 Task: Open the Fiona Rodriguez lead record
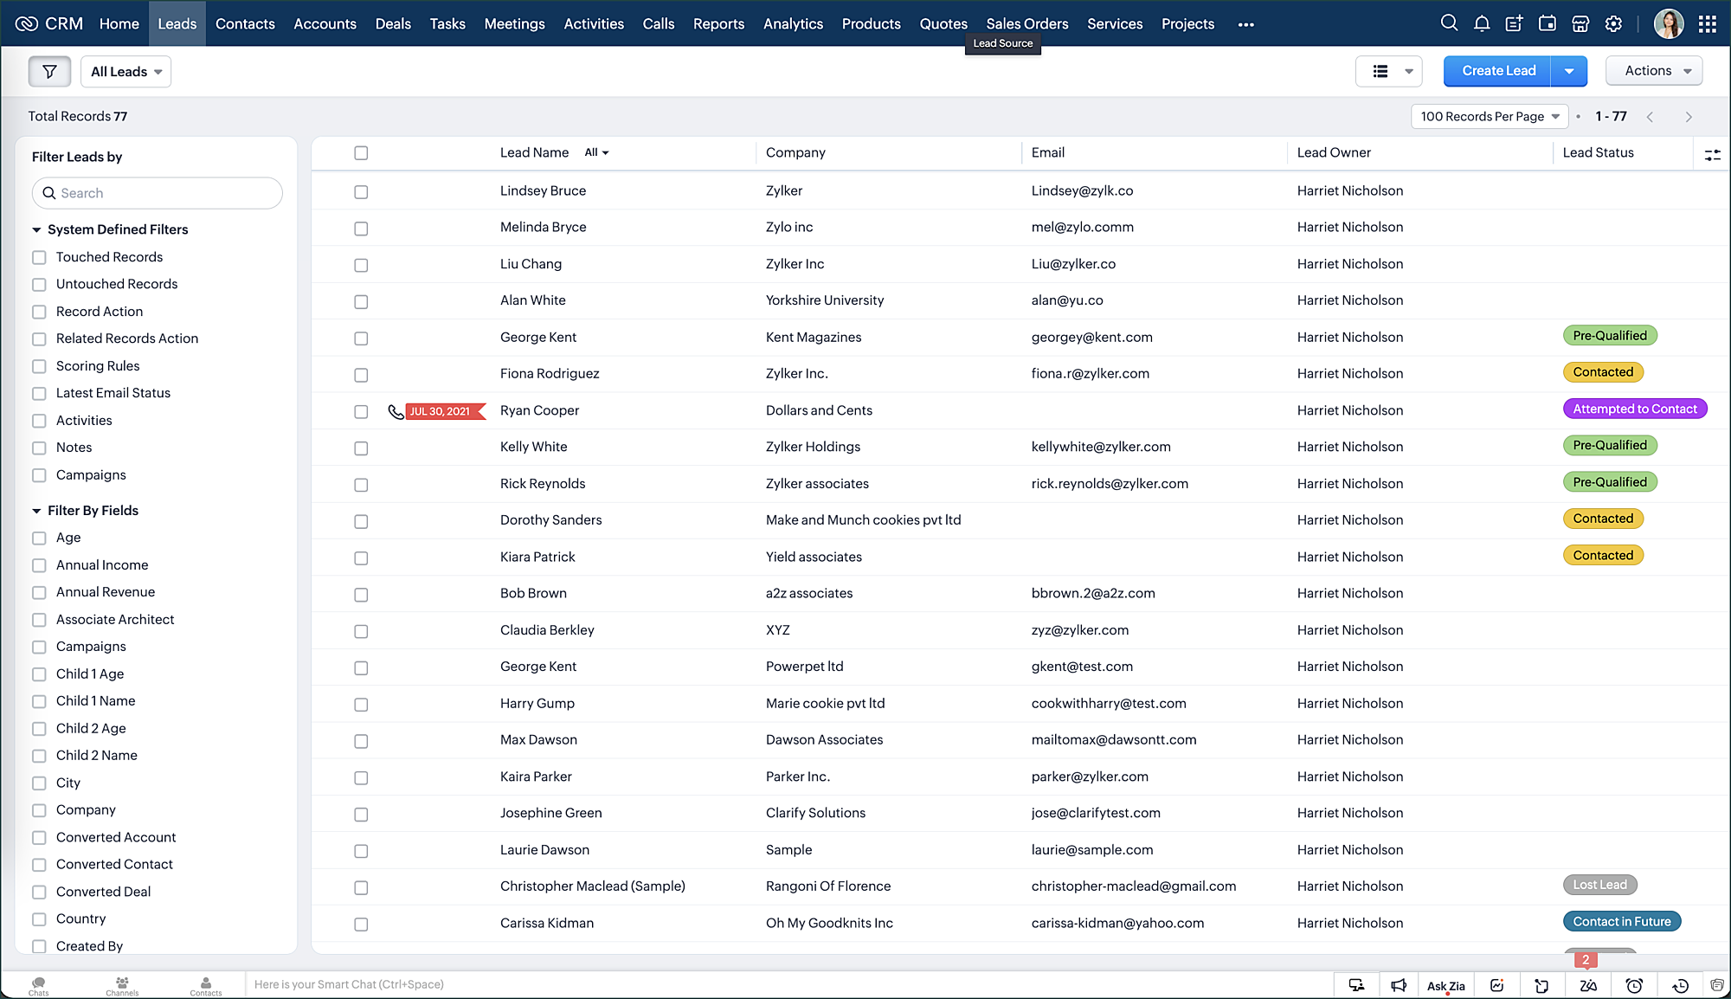[549, 373]
